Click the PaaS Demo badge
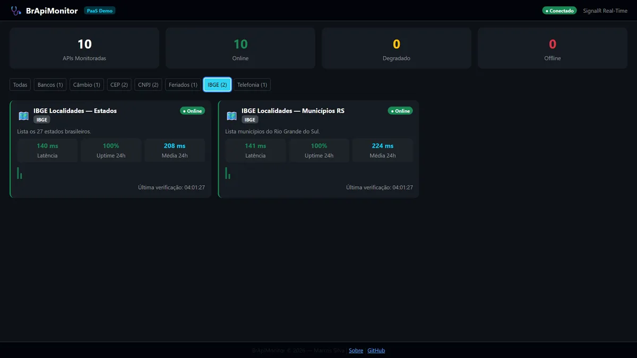Screen dimensions: 637x358 [x=100, y=11]
